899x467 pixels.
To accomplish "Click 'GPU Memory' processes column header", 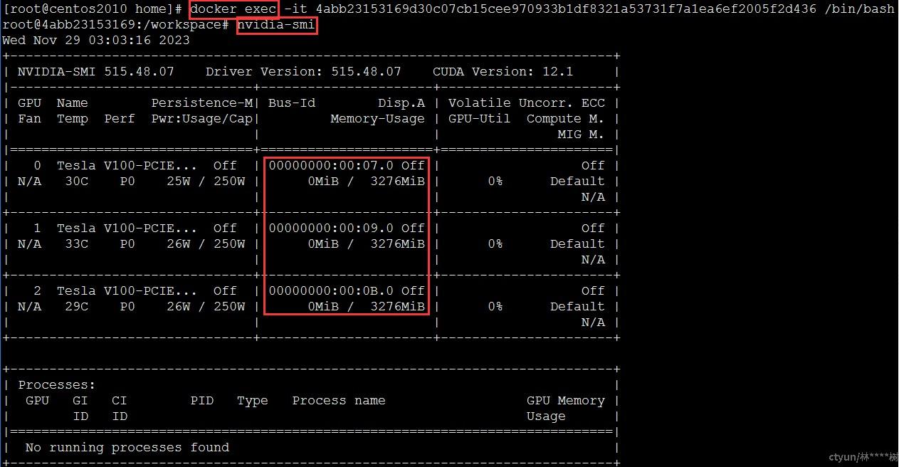I will 566,401.
